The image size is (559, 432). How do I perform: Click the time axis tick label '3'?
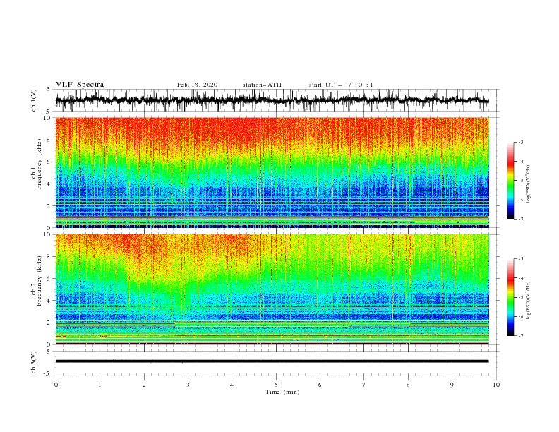(188, 385)
